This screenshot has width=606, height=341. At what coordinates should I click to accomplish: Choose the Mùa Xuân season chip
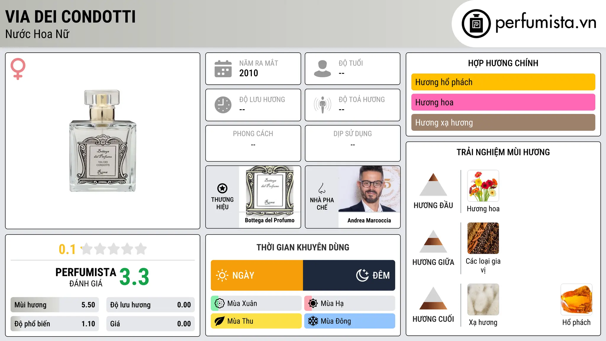pyautogui.click(x=256, y=303)
